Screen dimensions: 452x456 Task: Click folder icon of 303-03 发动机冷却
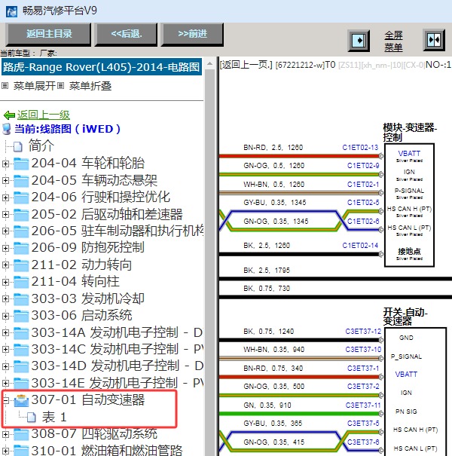(x=21, y=299)
